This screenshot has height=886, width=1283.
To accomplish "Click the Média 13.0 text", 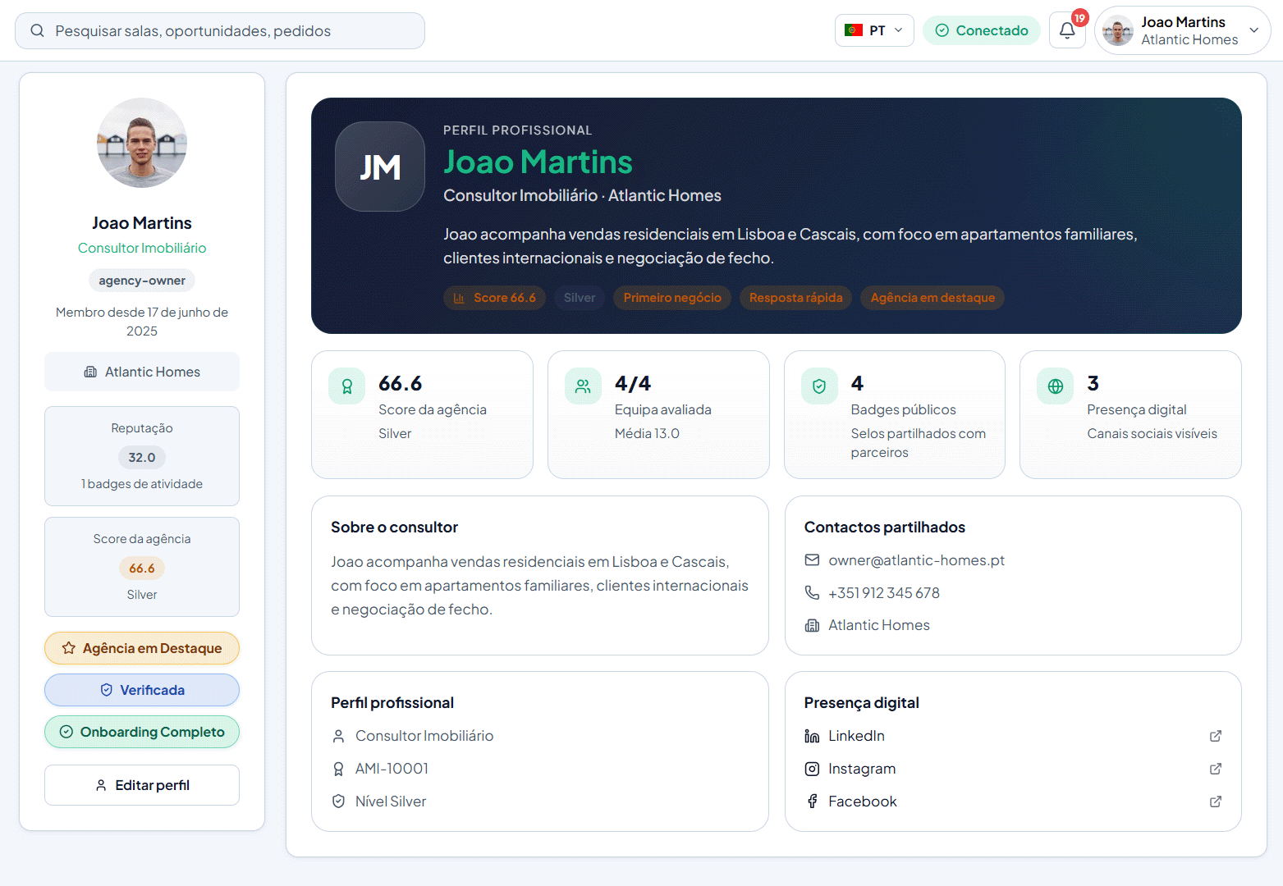I will [647, 433].
